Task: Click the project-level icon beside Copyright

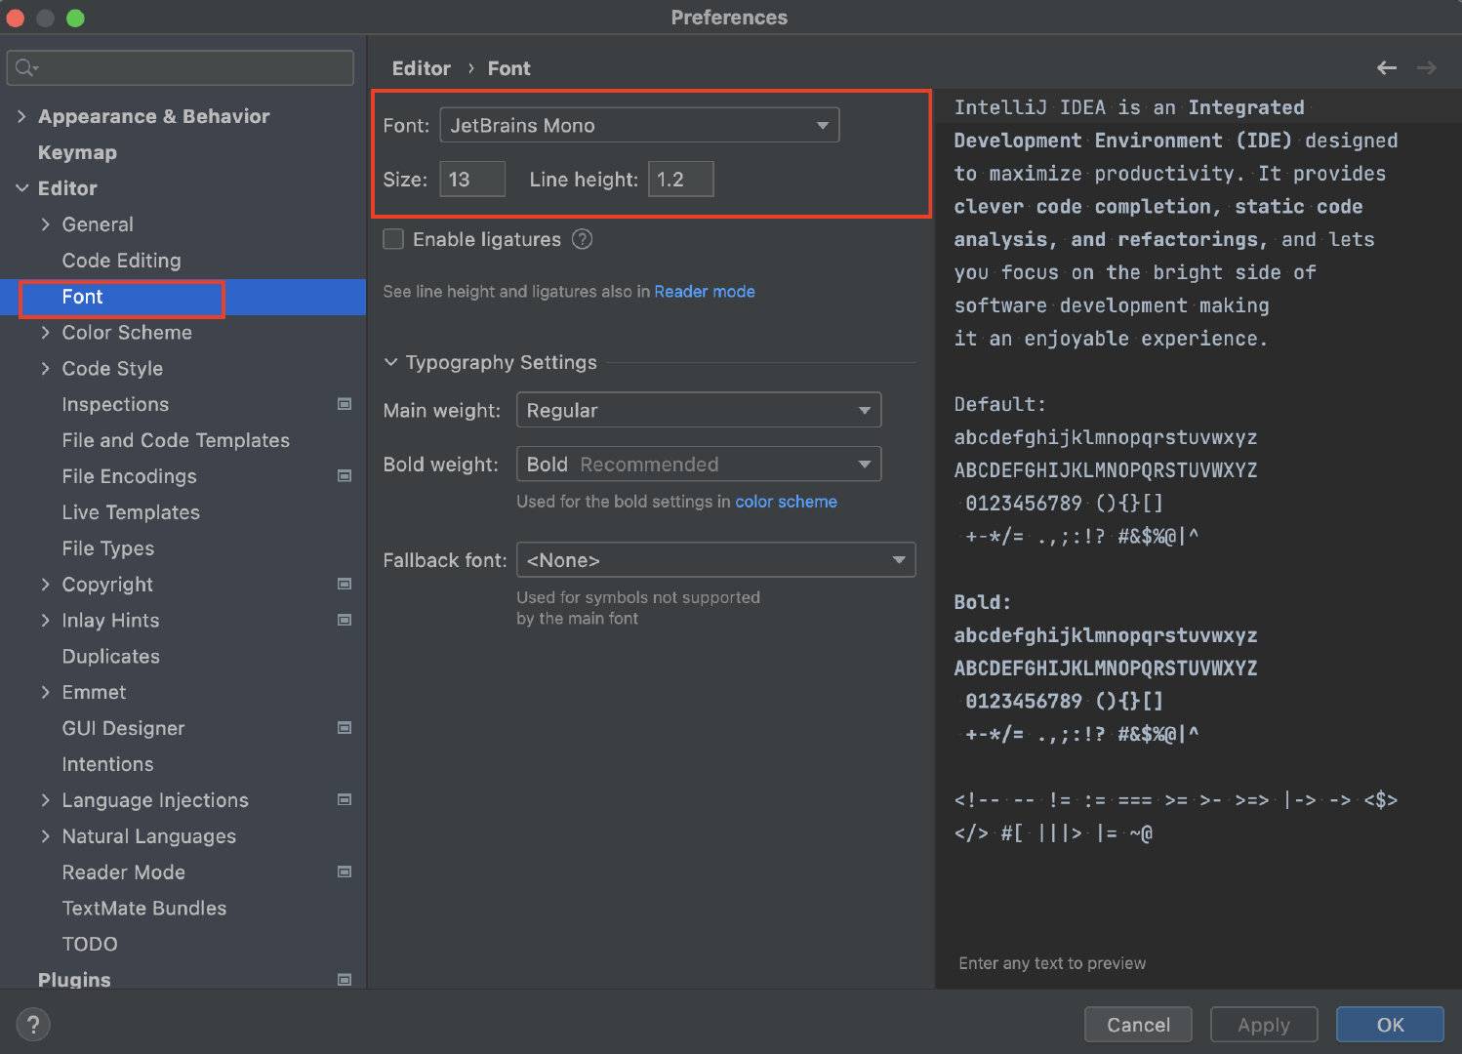Action: [345, 584]
